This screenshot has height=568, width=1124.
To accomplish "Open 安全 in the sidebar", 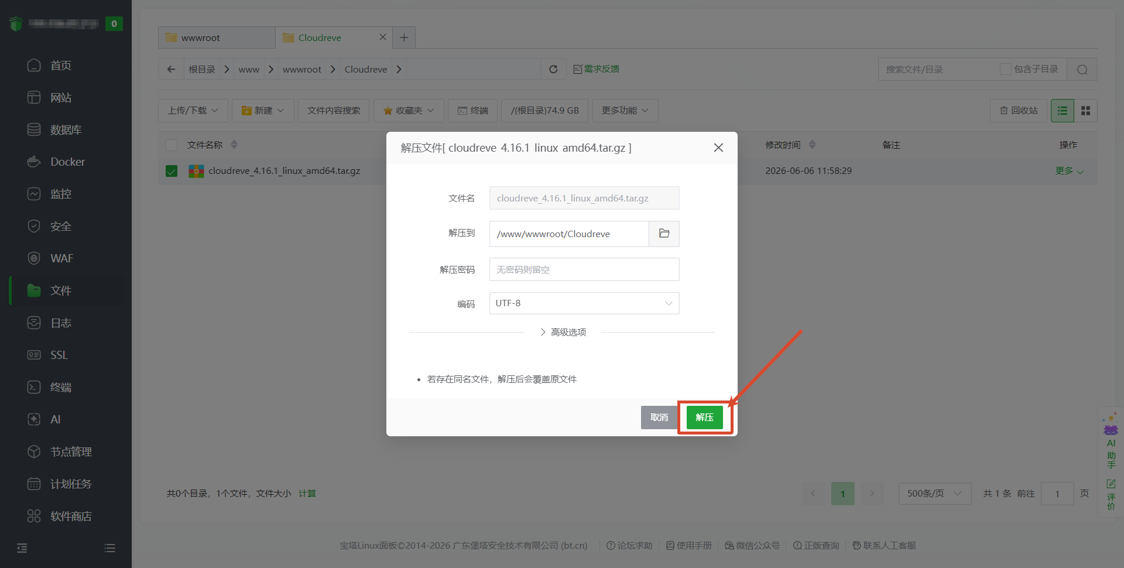I will [x=60, y=226].
